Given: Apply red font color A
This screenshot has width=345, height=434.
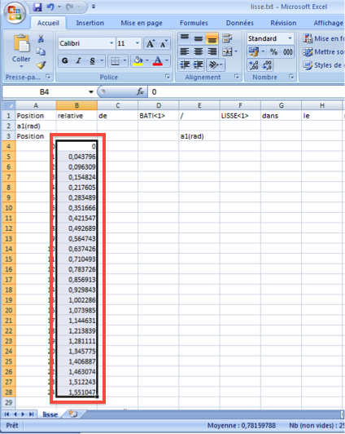Looking at the screenshot, I should coord(158,60).
